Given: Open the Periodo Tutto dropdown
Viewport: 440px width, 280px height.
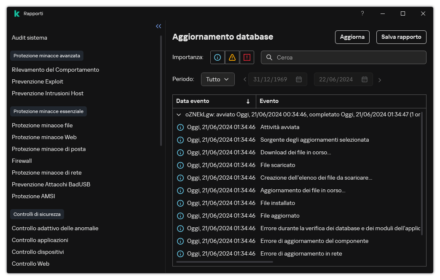Looking at the screenshot, I should tap(217, 79).
